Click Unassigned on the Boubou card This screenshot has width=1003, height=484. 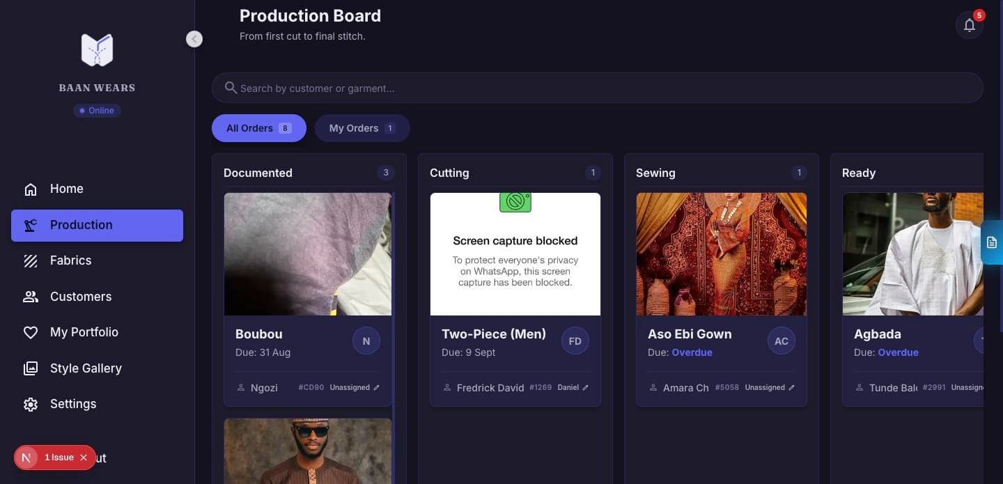pos(350,388)
